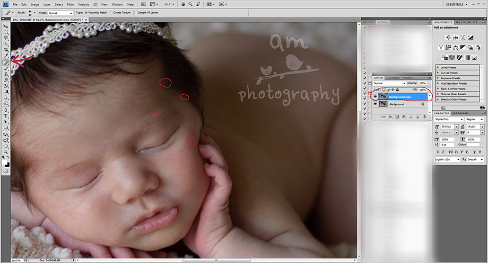
Task: Open the Brush picker dropdown
Action: (x=34, y=13)
